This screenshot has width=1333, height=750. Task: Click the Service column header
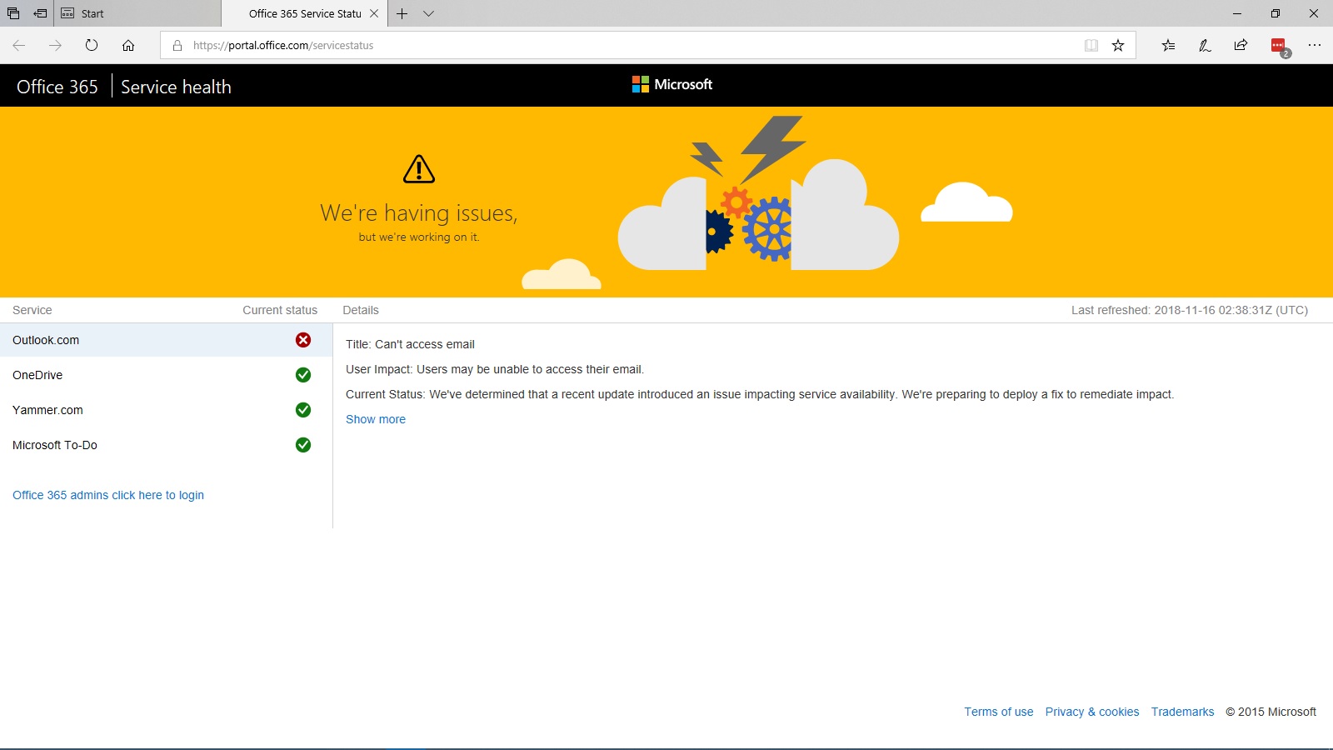click(32, 310)
